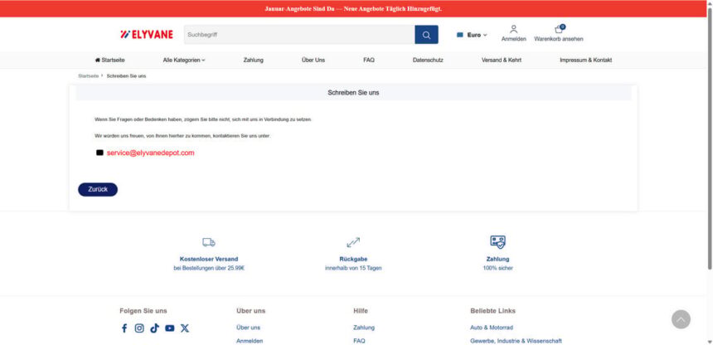Focus the Suchbegriff search field
713x345 pixels.
pos(299,35)
